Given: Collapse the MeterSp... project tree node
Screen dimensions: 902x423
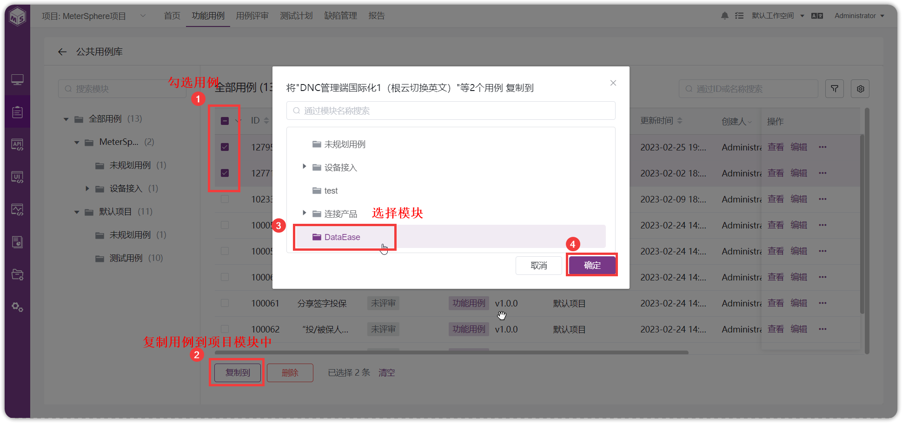Looking at the screenshot, I should tap(77, 143).
